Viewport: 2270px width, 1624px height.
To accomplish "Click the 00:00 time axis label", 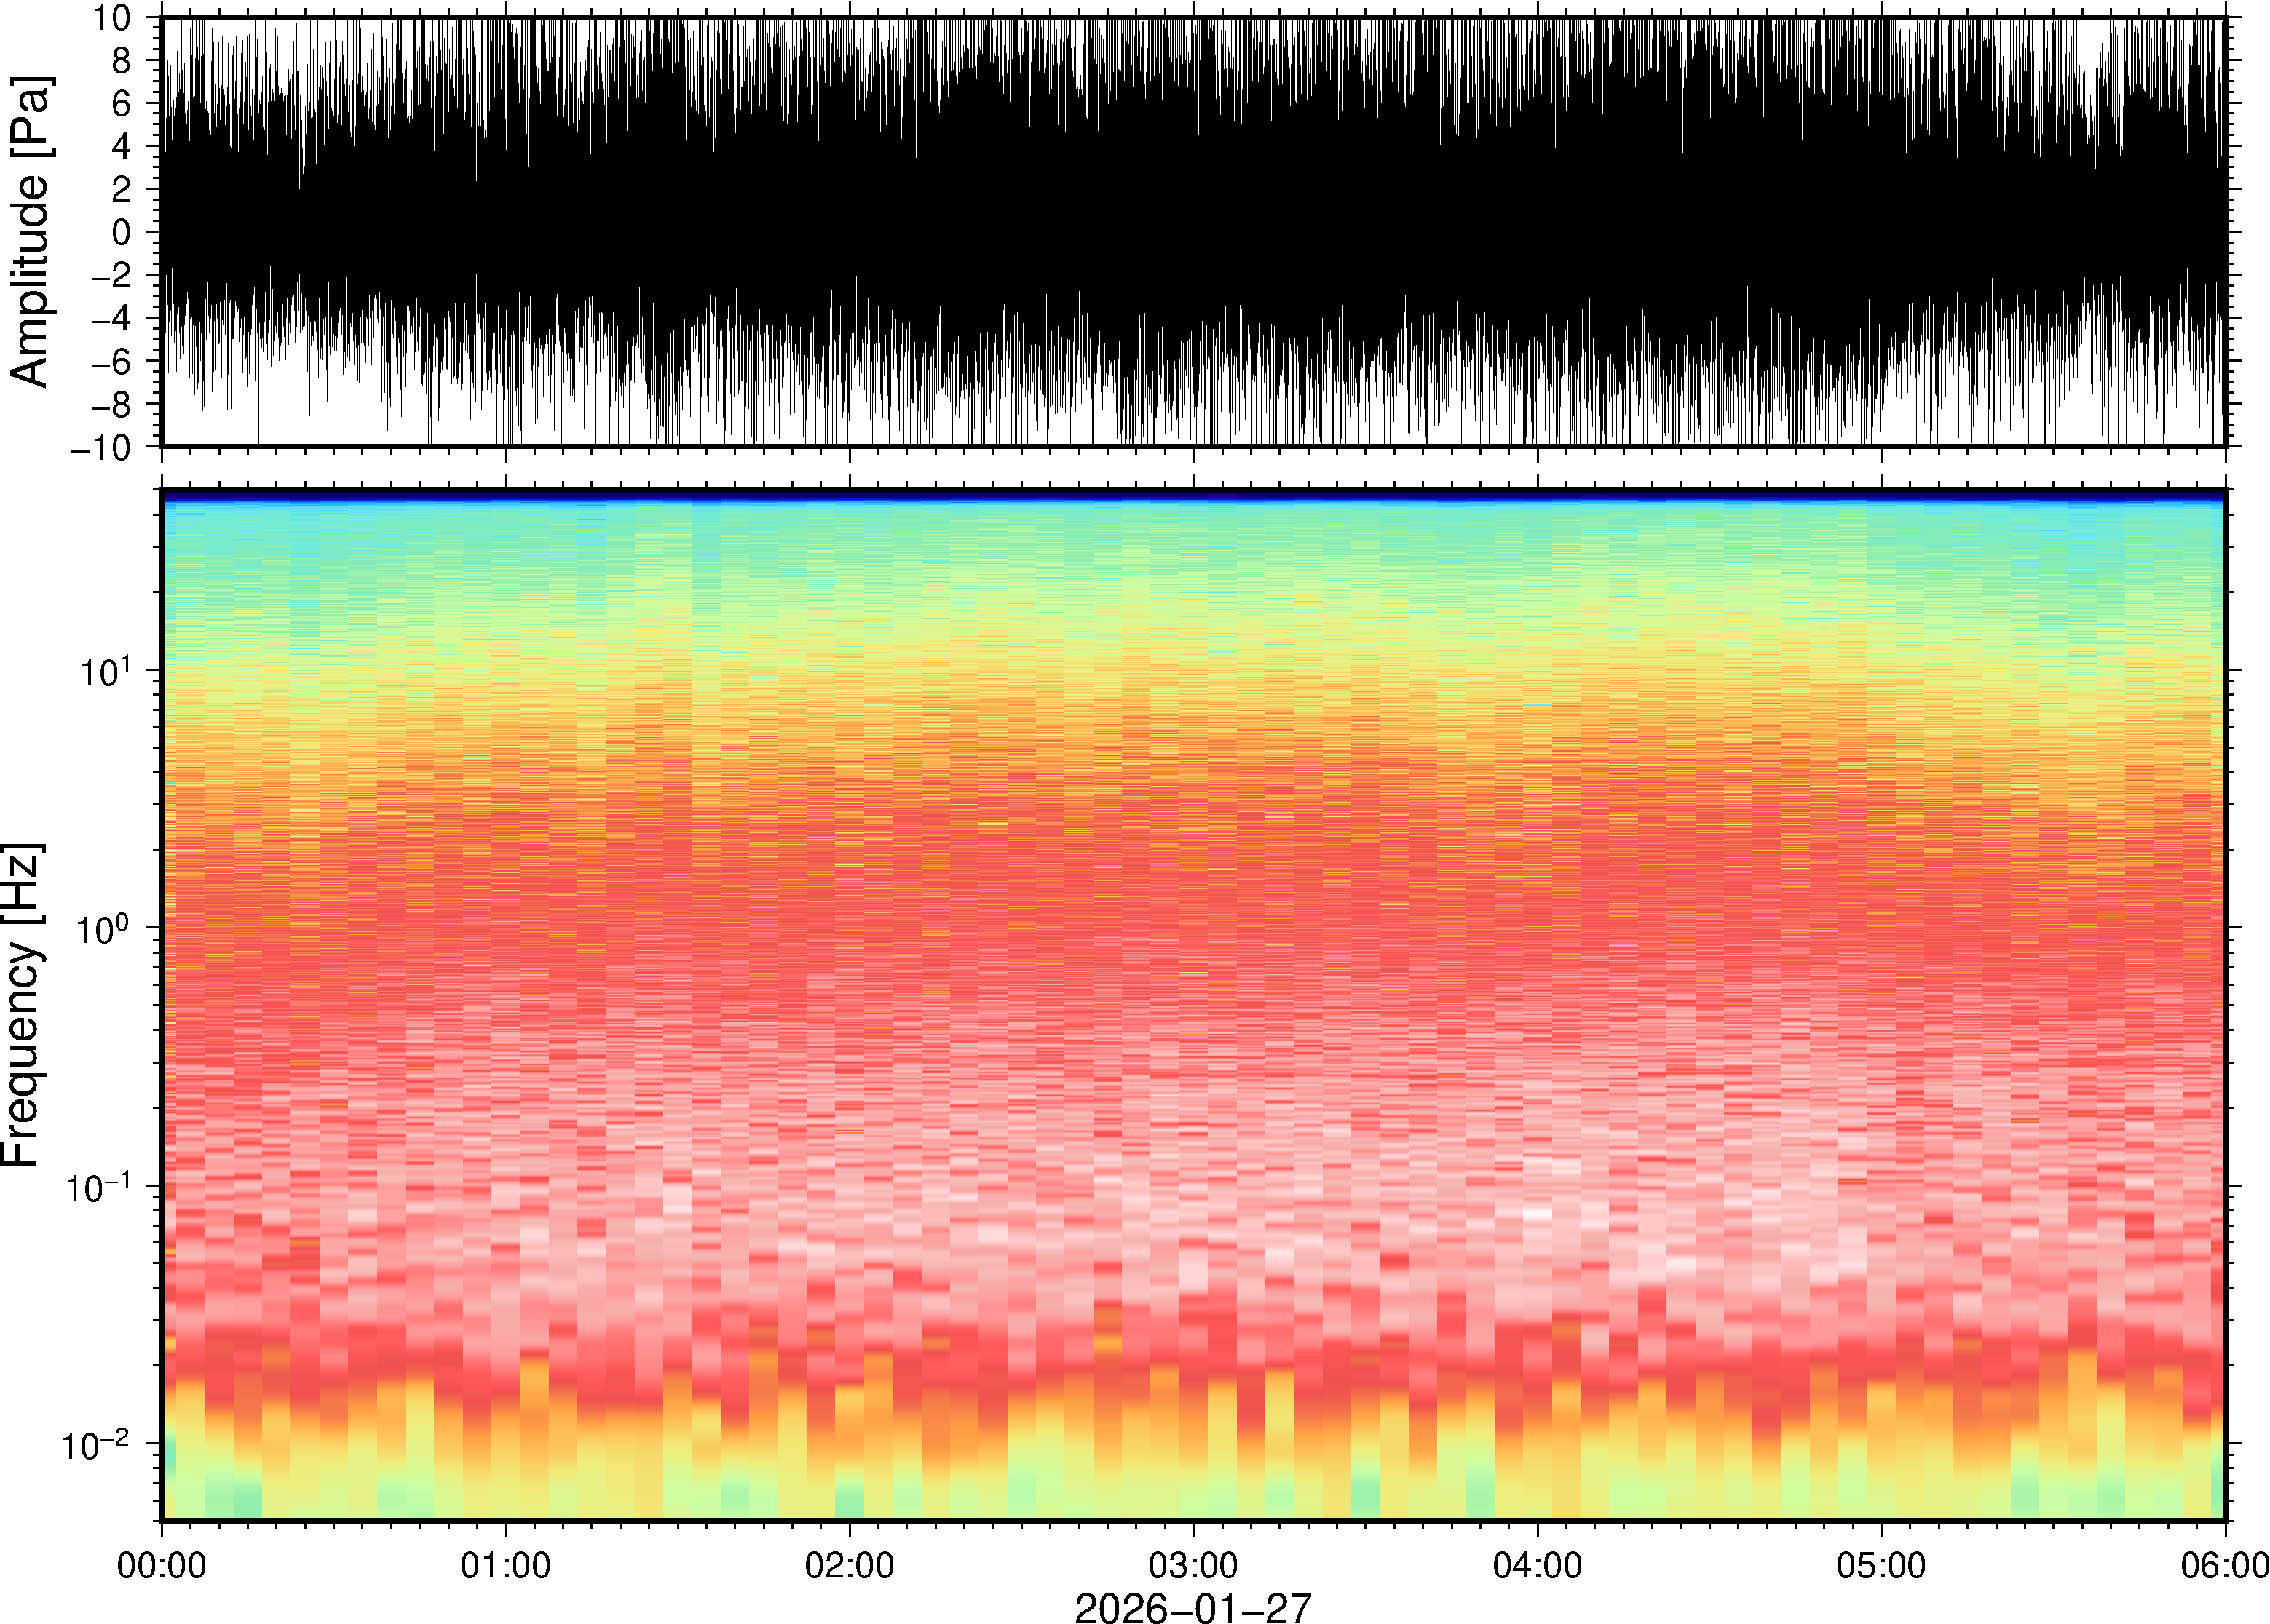I will 161,1564.
